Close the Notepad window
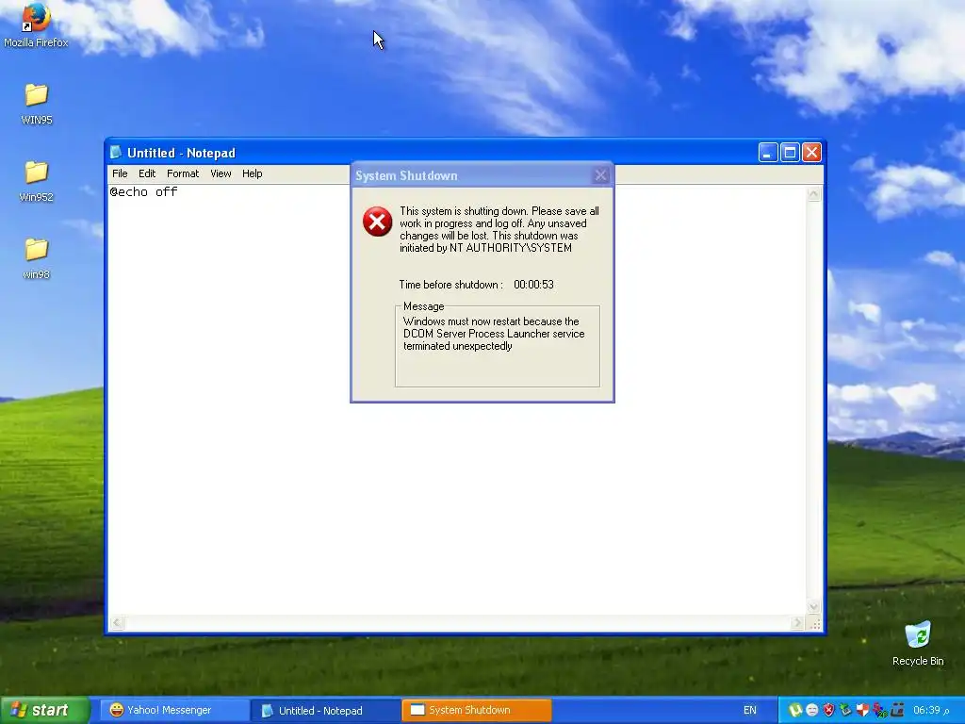 (811, 152)
